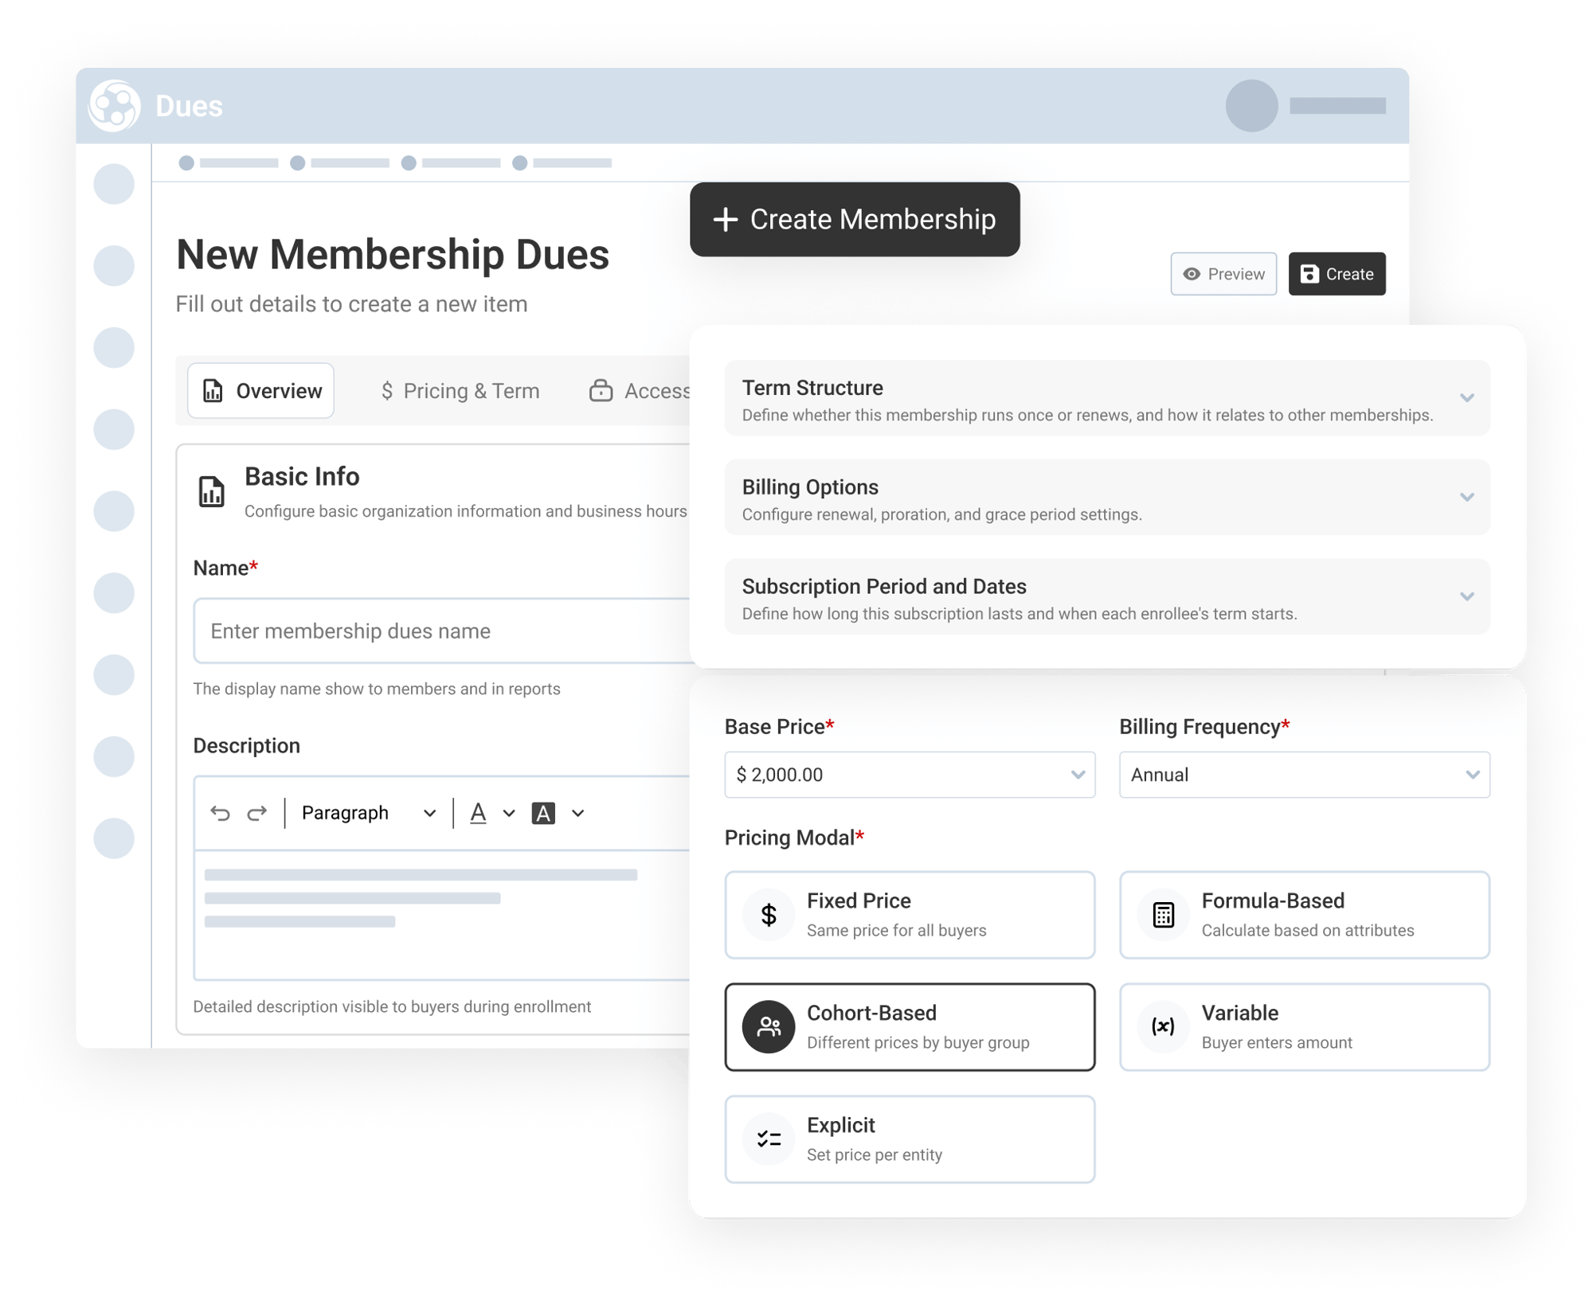Click the Create Membership button
The image size is (1593, 1301).
click(855, 220)
